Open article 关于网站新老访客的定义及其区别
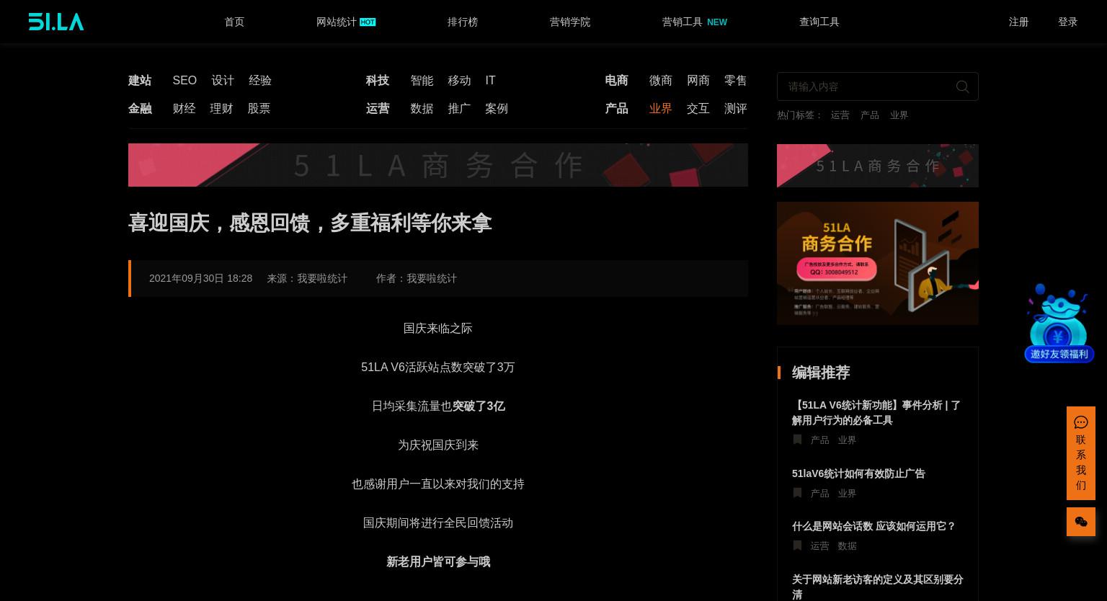The width and height of the screenshot is (1107, 601). [877, 587]
